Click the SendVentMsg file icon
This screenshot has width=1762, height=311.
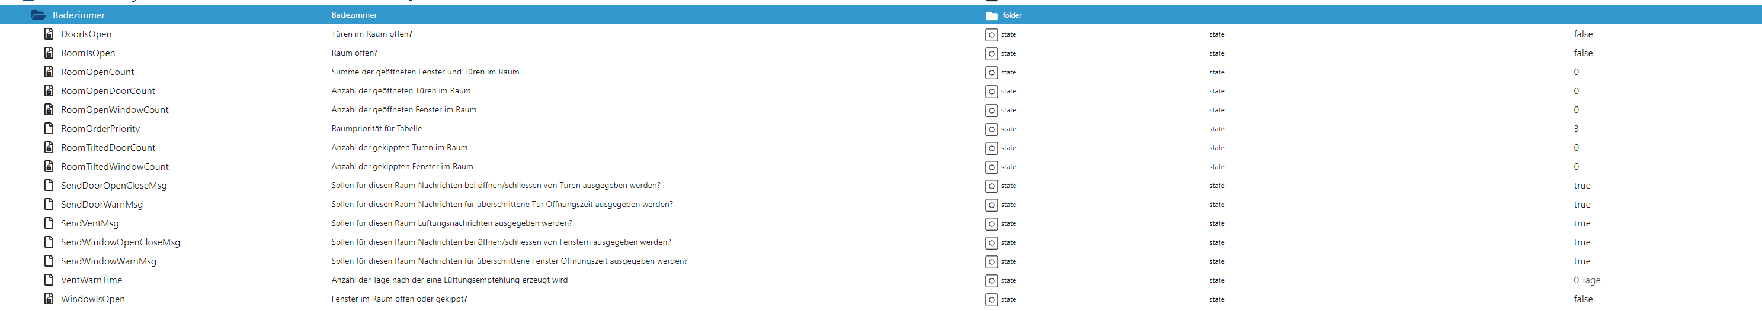(x=49, y=223)
